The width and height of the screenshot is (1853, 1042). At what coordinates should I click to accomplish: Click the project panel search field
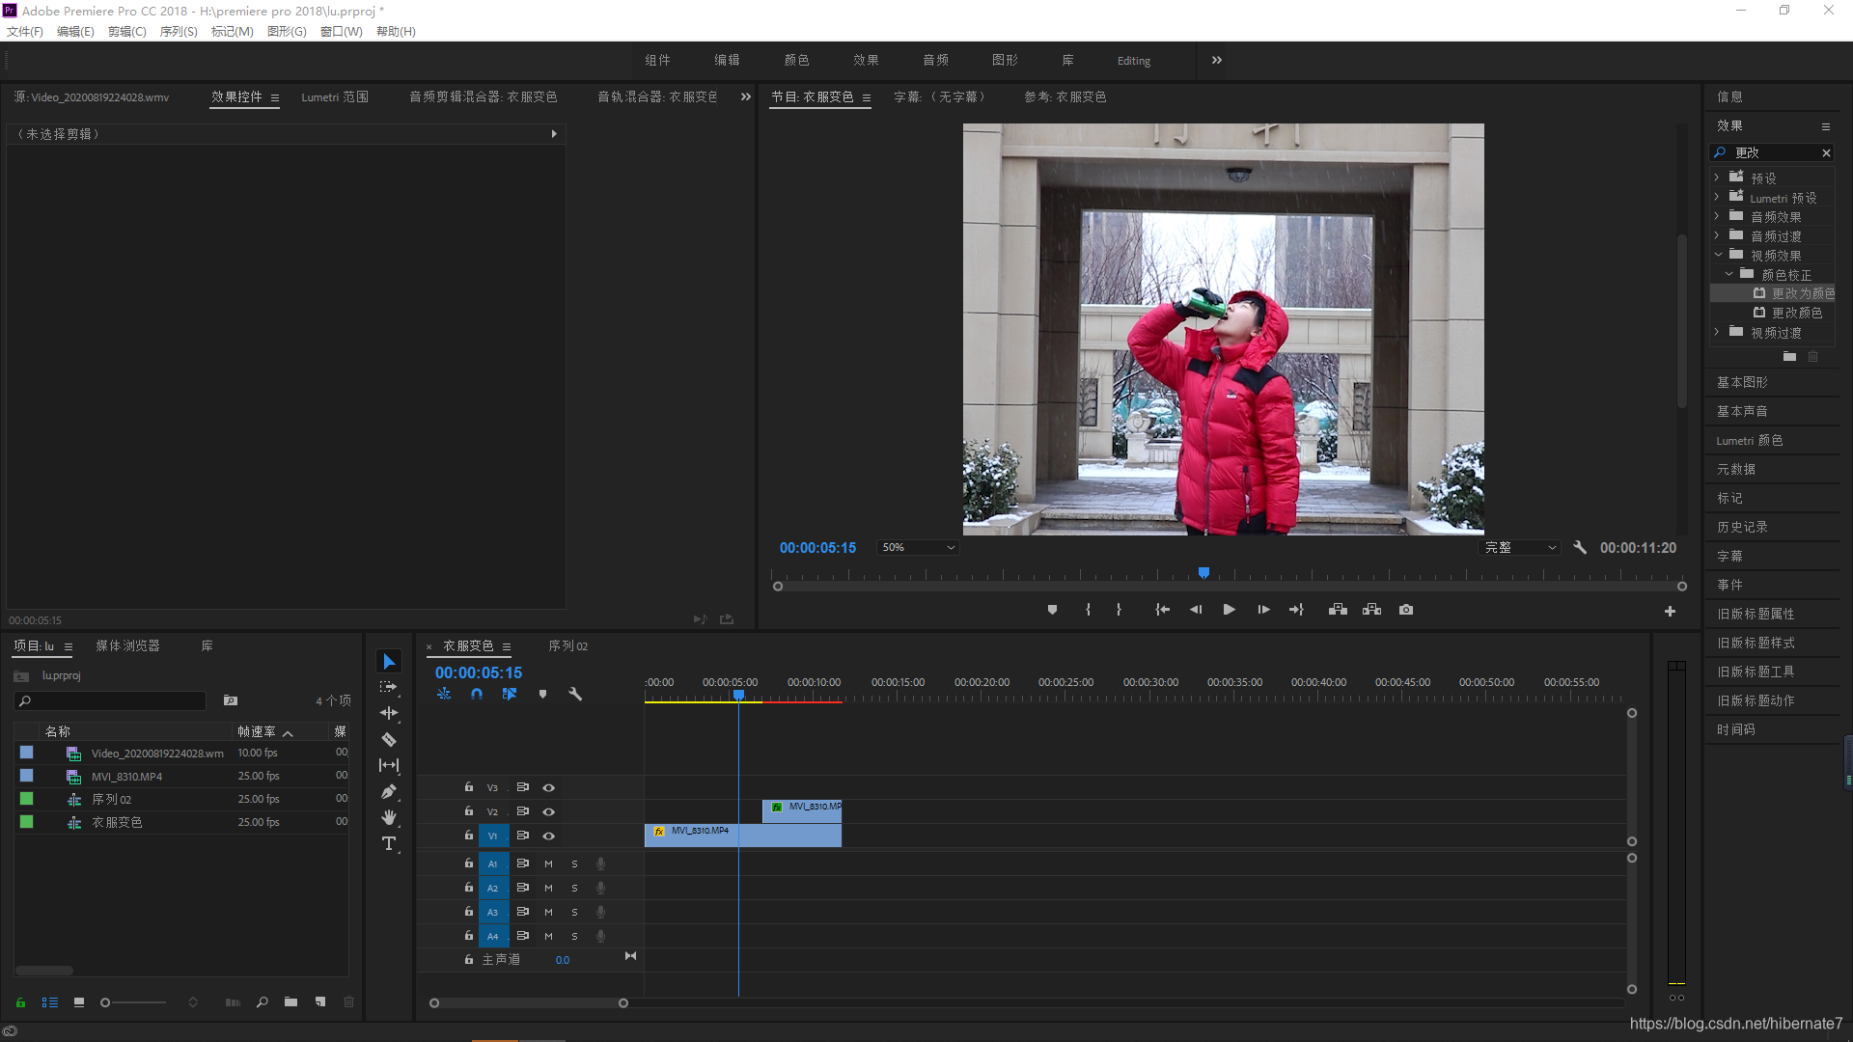point(111,700)
